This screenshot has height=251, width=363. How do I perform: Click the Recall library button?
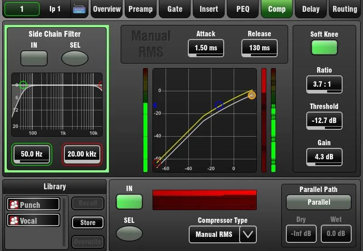pyautogui.click(x=88, y=203)
